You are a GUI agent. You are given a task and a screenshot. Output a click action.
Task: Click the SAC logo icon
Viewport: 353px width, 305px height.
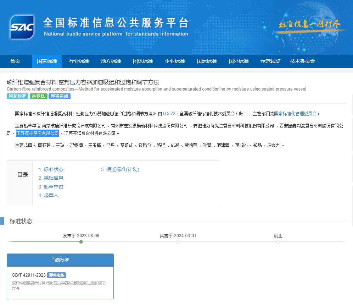coord(22,27)
